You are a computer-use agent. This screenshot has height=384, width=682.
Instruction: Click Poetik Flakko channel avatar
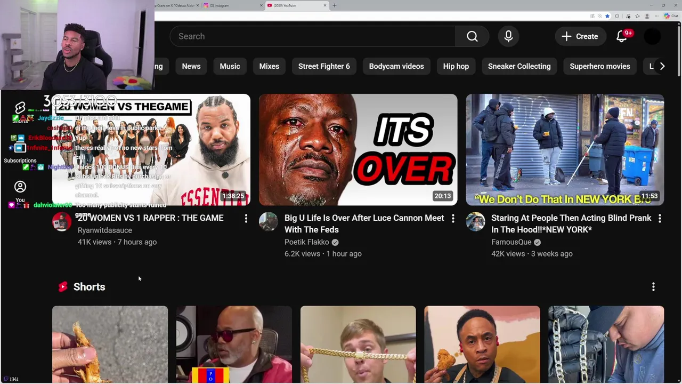(269, 221)
